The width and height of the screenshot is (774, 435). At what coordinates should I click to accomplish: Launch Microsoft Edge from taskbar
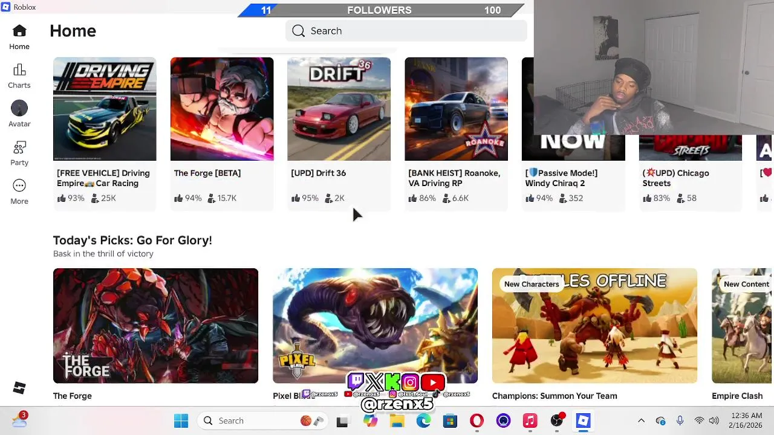[x=423, y=421]
